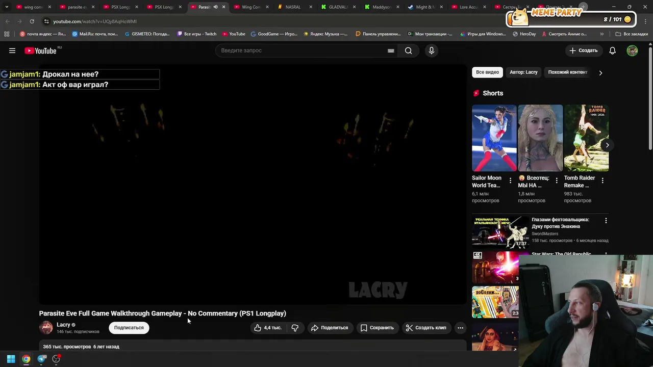Like the video with thumbs up

coord(268,328)
